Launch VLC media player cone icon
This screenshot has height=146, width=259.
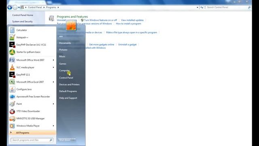(x=12, y=67)
